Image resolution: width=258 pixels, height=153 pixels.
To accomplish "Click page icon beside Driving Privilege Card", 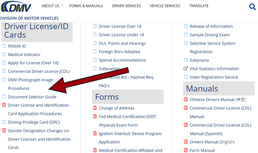I will click(x=4, y=122).
